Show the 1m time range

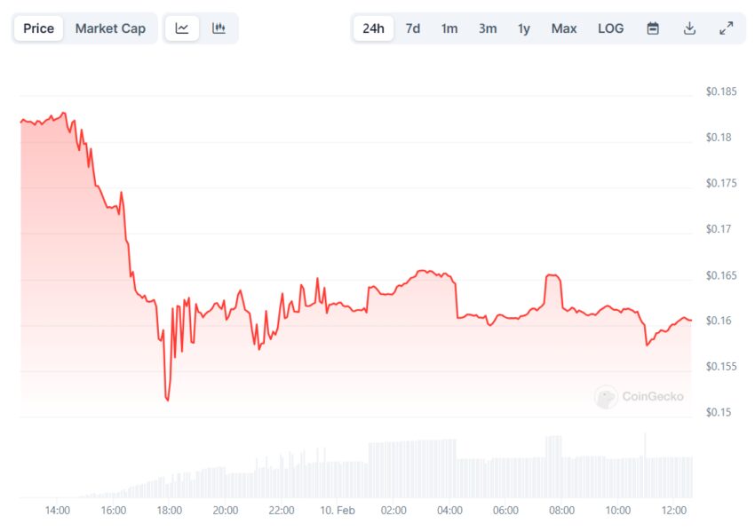click(x=449, y=28)
